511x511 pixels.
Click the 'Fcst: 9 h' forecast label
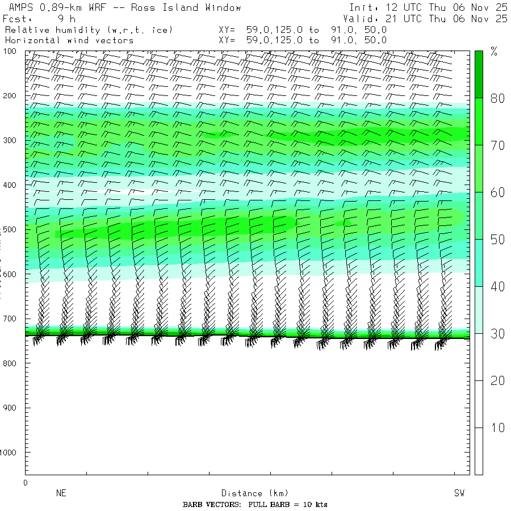[x=39, y=19]
